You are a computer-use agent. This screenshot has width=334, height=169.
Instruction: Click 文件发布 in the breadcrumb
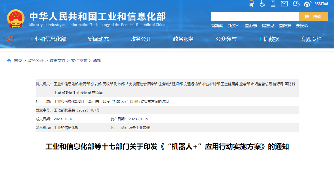click(x=79, y=61)
